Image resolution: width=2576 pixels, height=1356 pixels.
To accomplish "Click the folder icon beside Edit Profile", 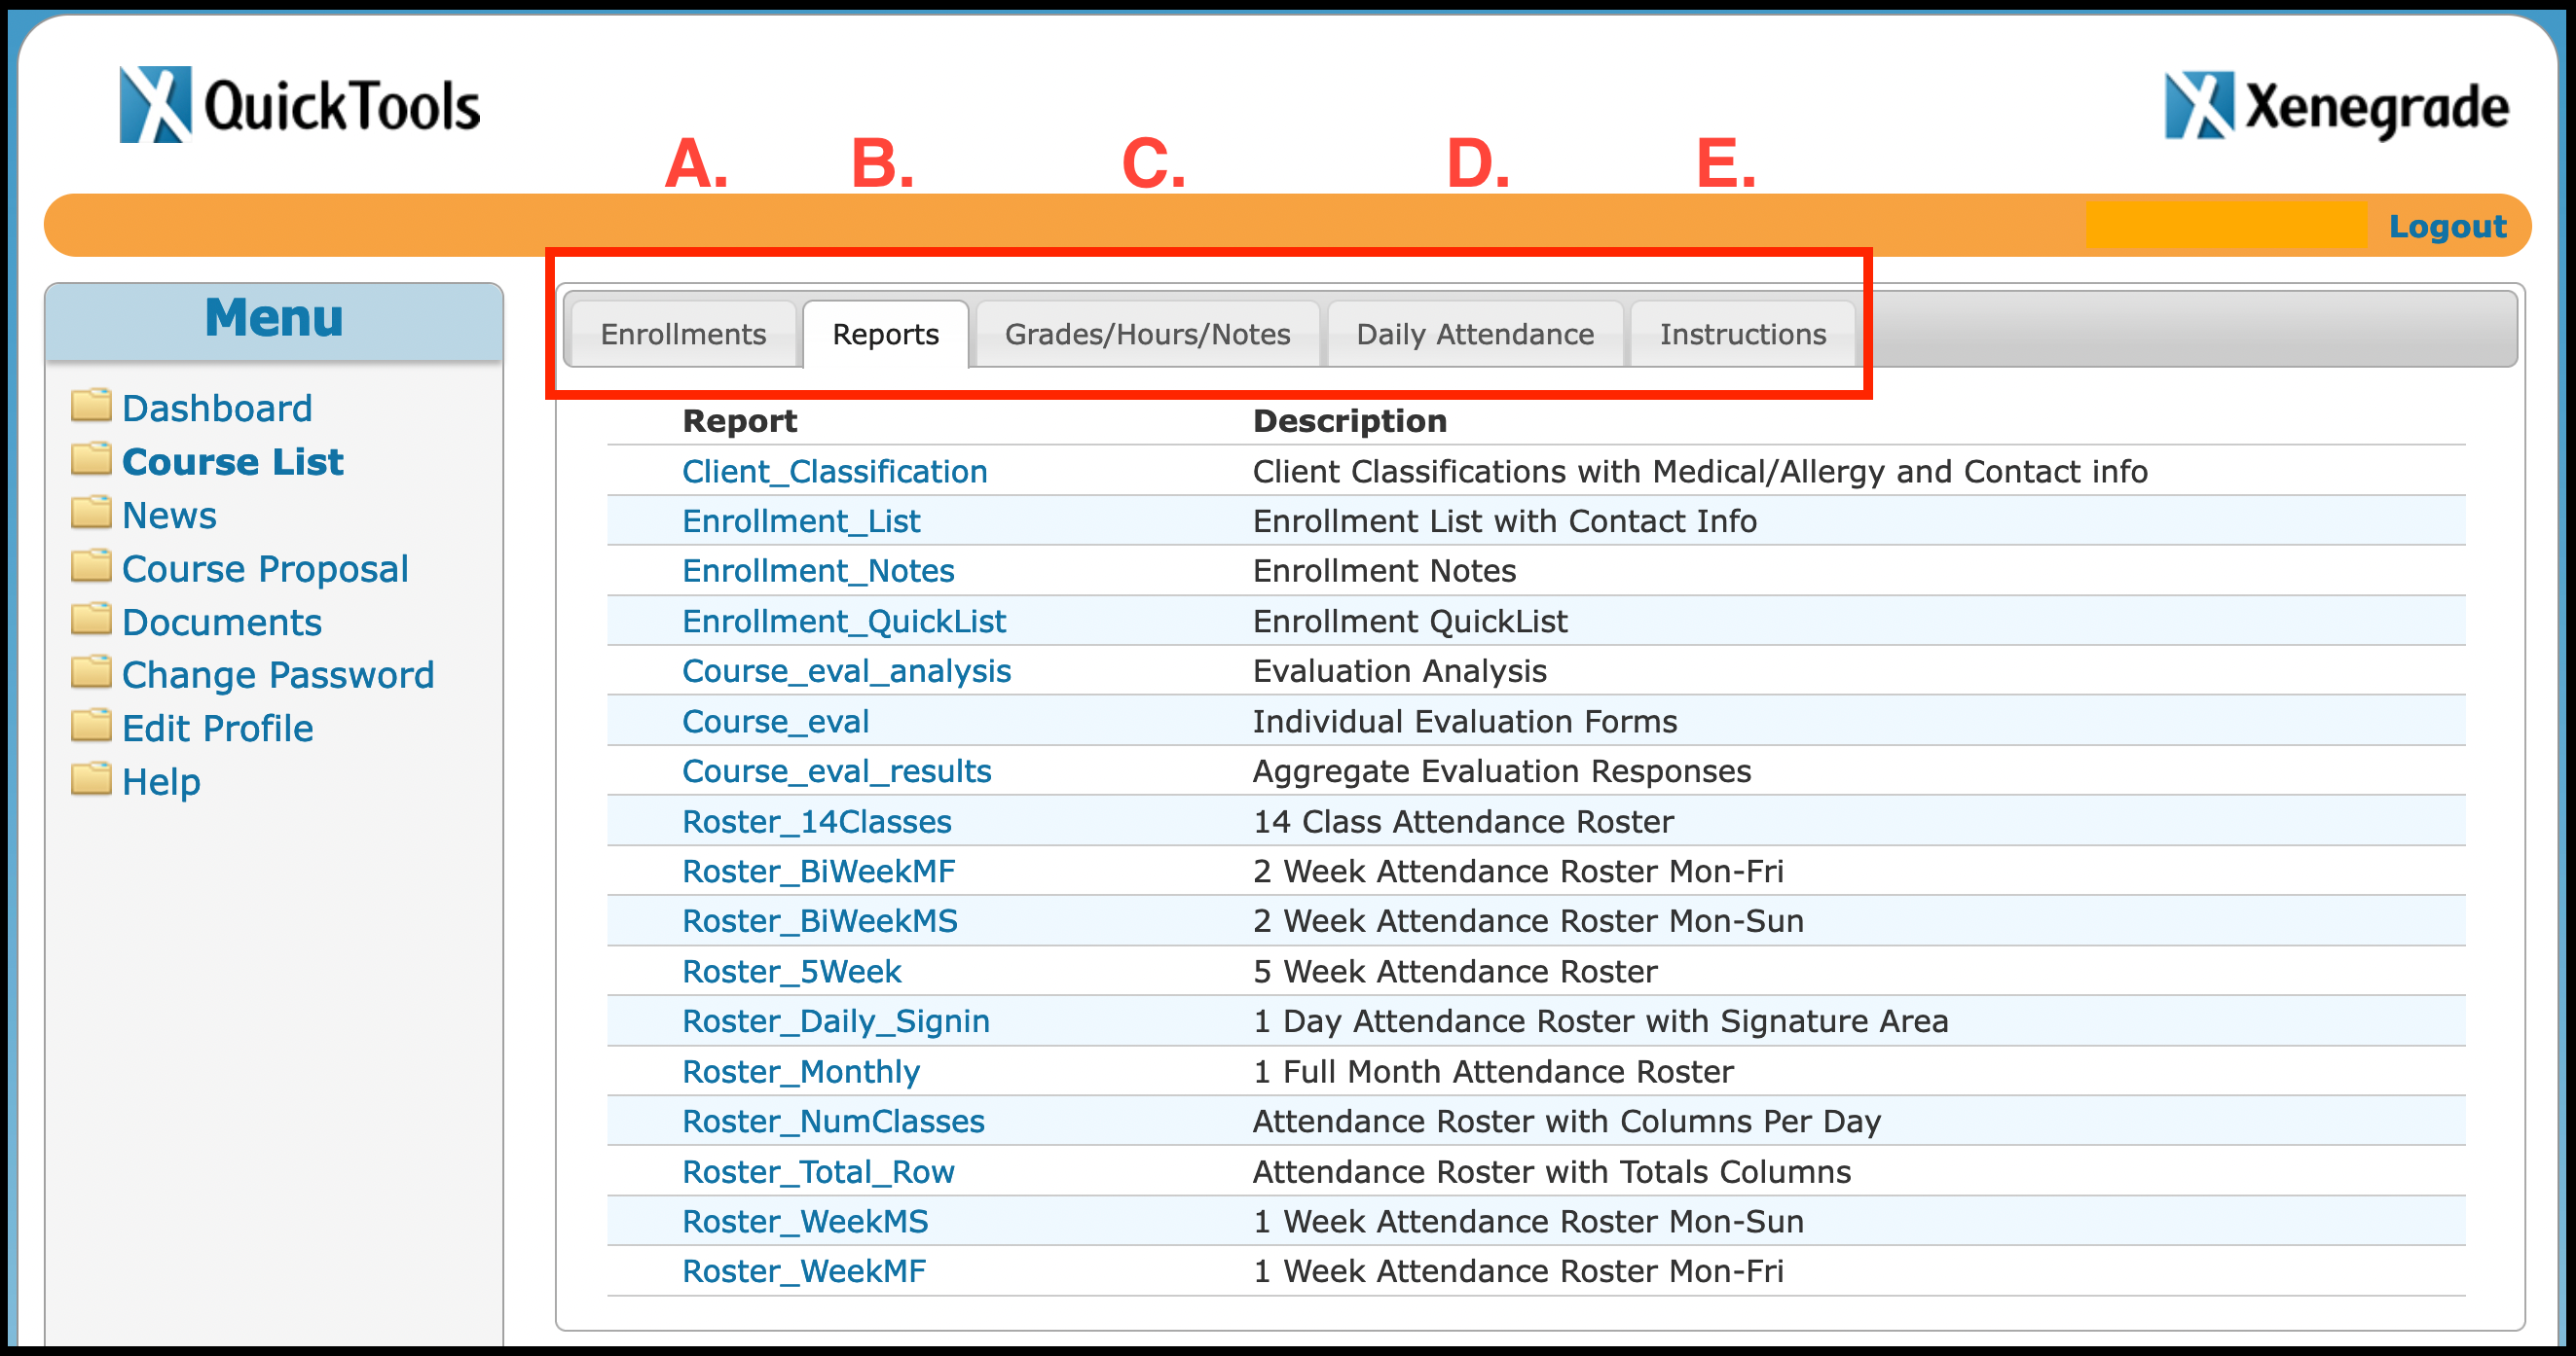I will pos(92,727).
